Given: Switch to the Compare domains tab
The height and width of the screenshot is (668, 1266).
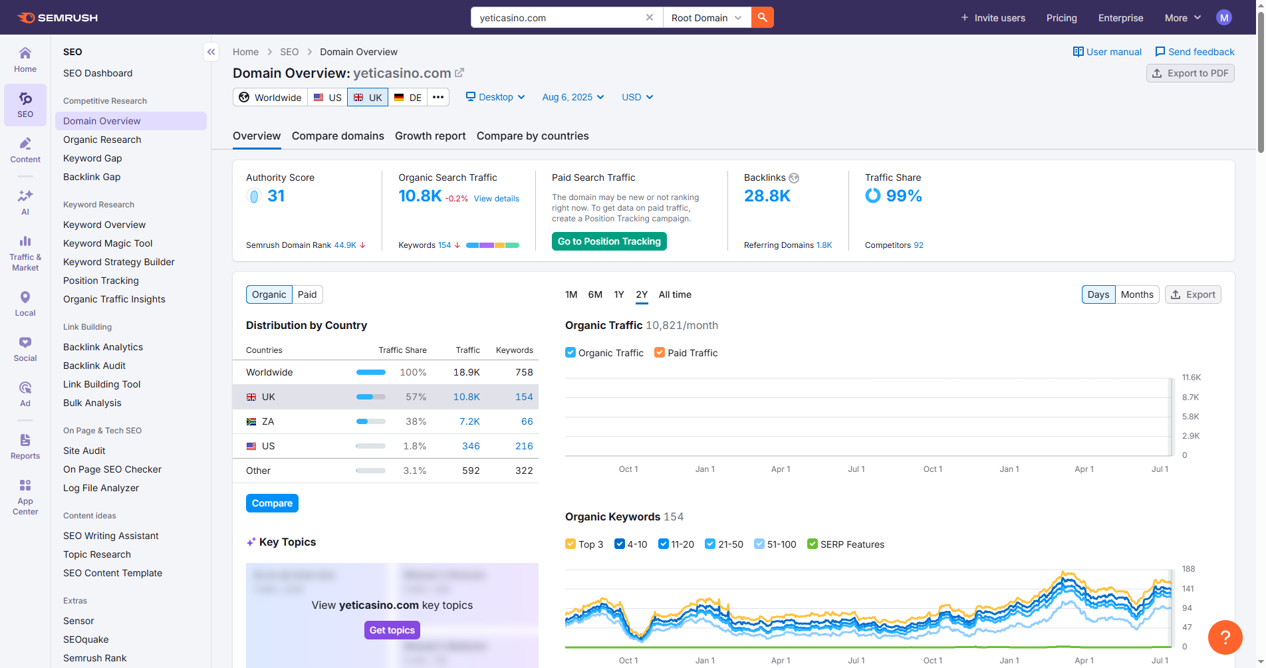Looking at the screenshot, I should click(338, 136).
